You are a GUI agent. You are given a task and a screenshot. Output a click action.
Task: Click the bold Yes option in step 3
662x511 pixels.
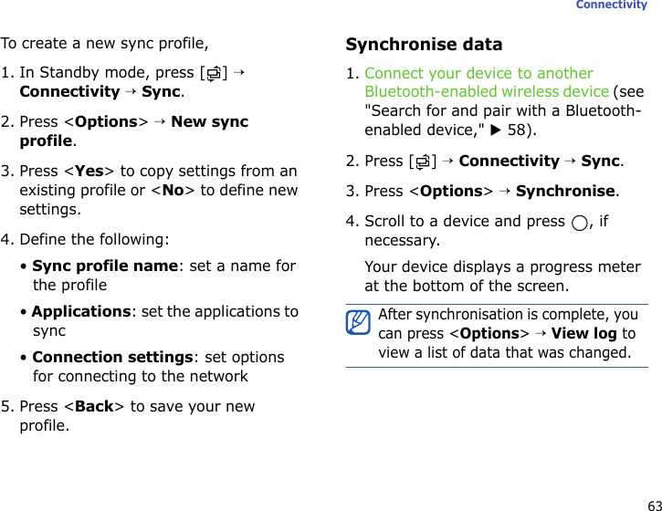coord(89,172)
